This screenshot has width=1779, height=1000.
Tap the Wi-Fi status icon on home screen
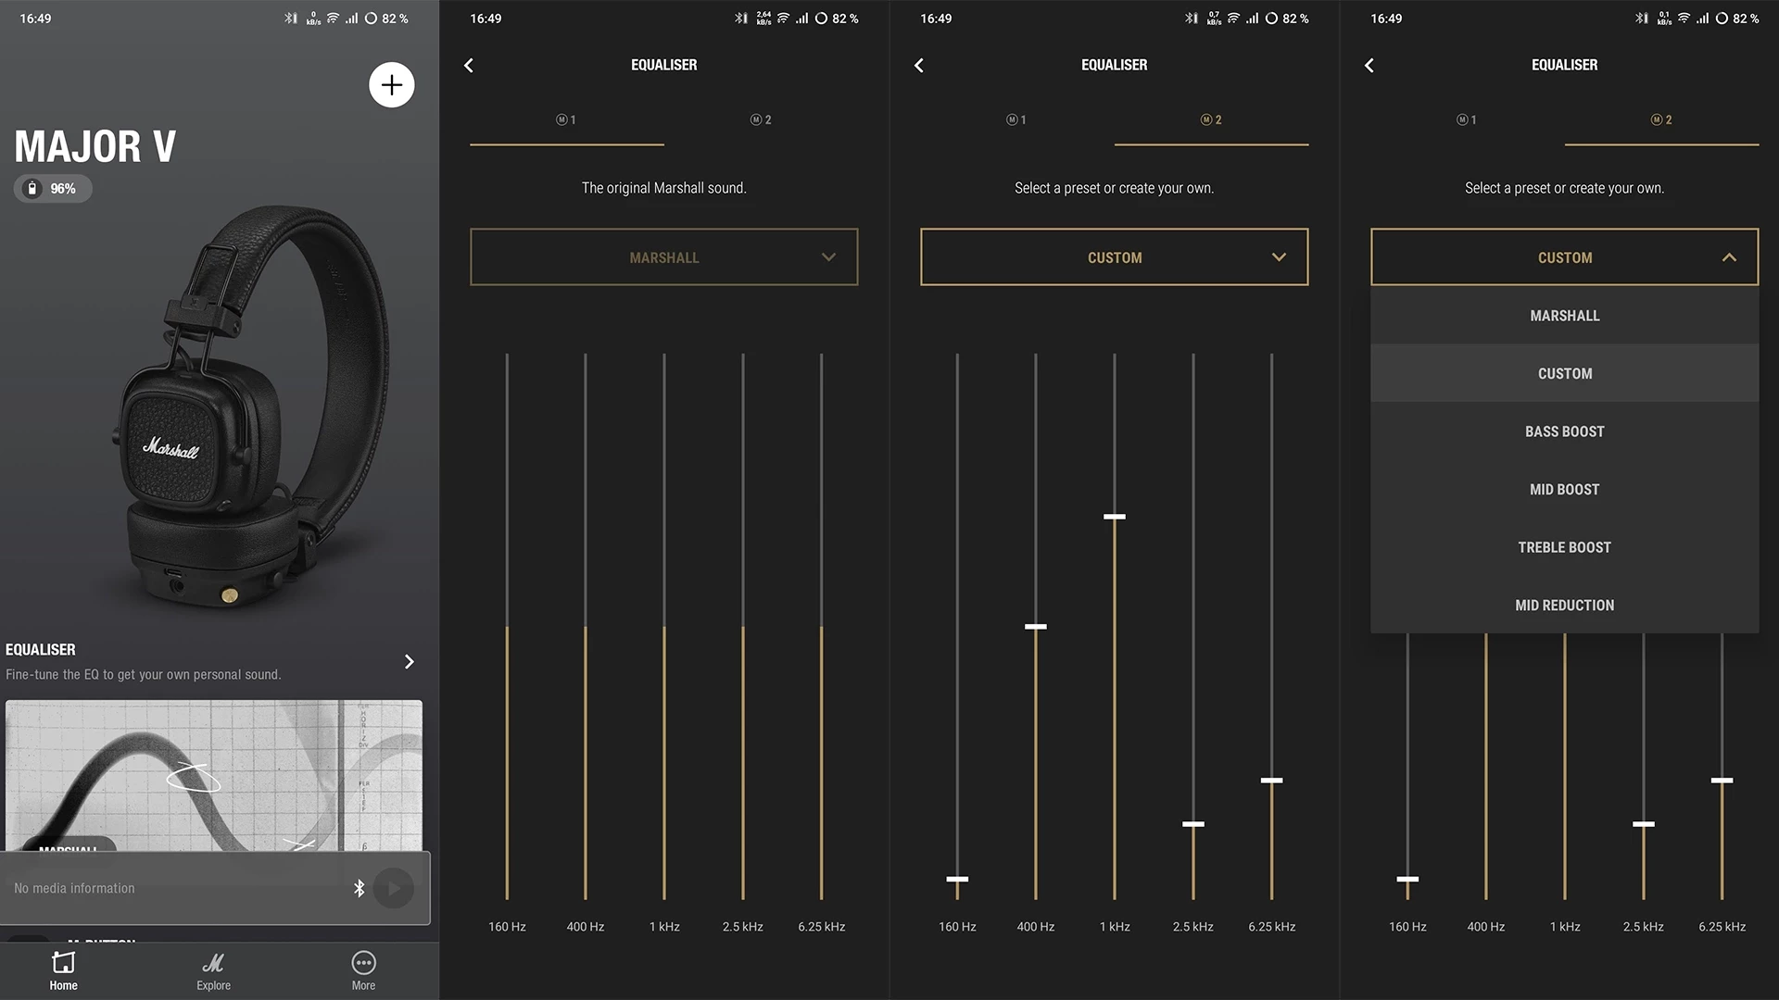(x=333, y=19)
